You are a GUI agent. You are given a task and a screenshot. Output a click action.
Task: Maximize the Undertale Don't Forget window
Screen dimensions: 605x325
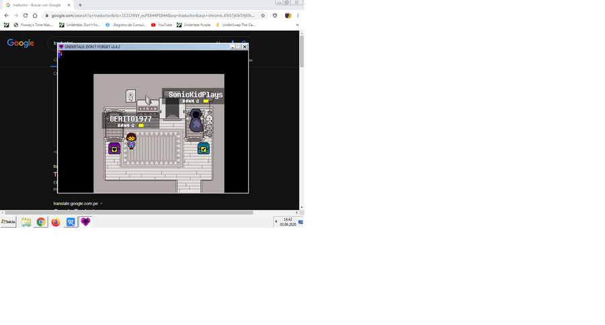239,46
